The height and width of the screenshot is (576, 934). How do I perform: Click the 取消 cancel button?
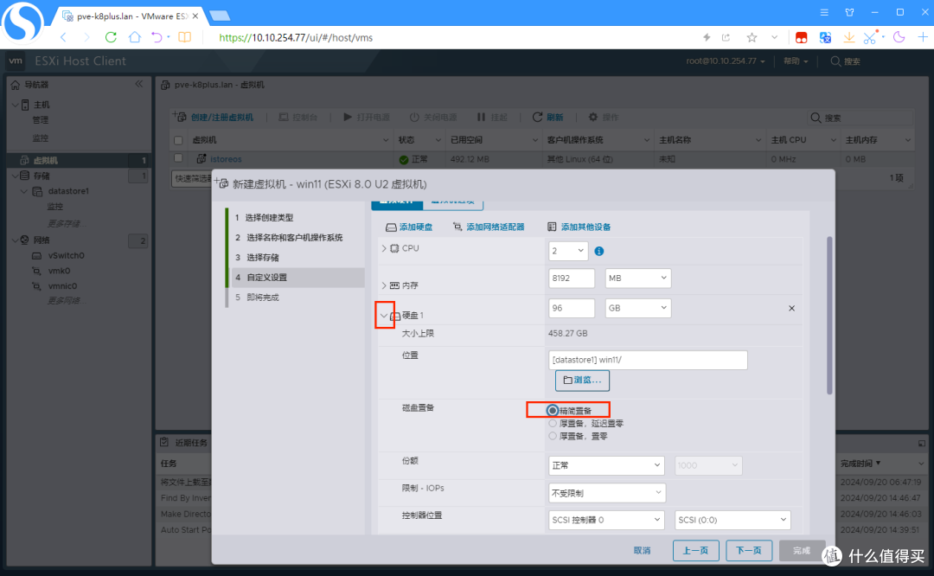point(642,550)
